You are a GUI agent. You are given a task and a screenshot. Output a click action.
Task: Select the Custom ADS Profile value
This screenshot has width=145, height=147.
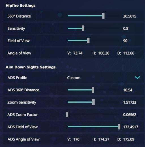click(74, 78)
